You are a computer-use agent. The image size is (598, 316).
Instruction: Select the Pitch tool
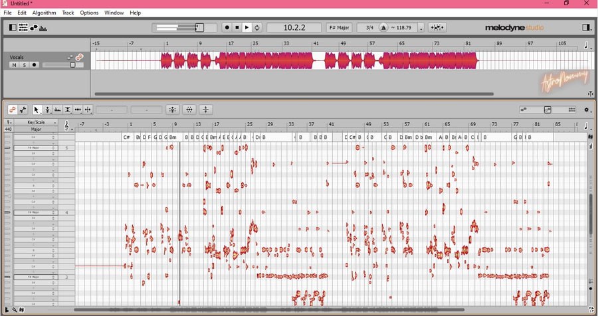pos(48,110)
